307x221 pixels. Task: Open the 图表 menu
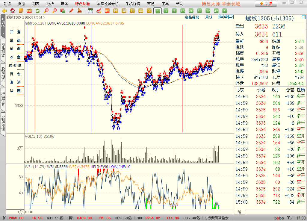(x=36, y=4)
